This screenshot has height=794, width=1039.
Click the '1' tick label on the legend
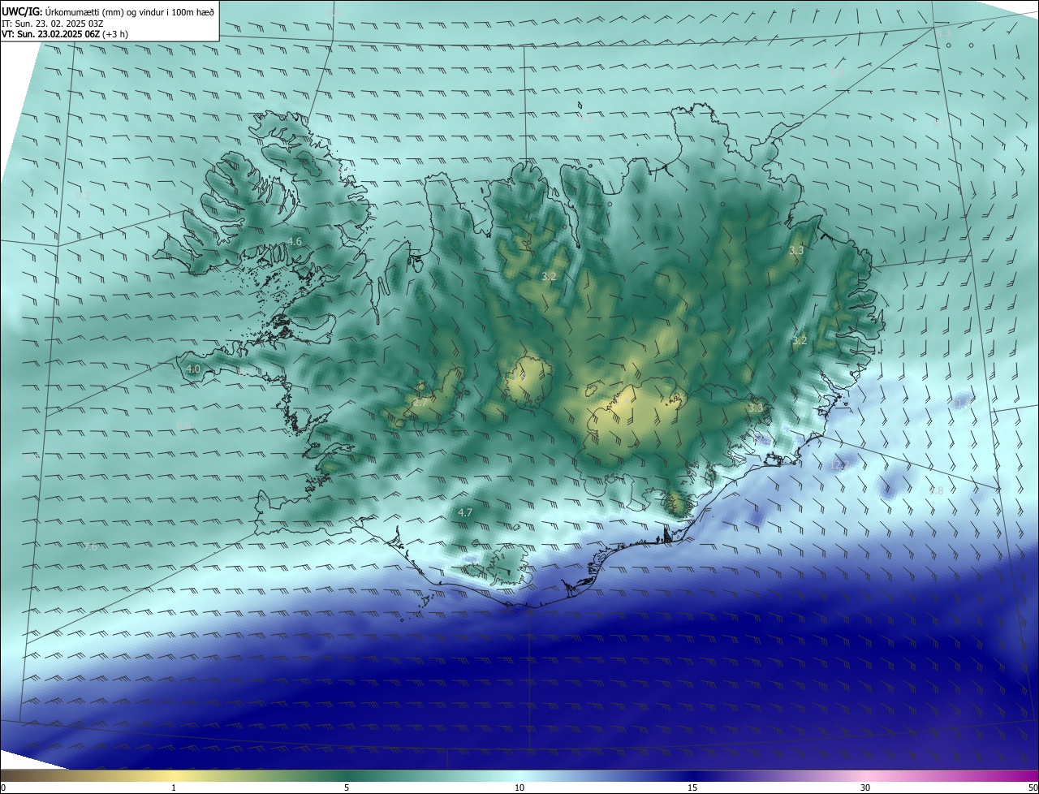point(174,788)
